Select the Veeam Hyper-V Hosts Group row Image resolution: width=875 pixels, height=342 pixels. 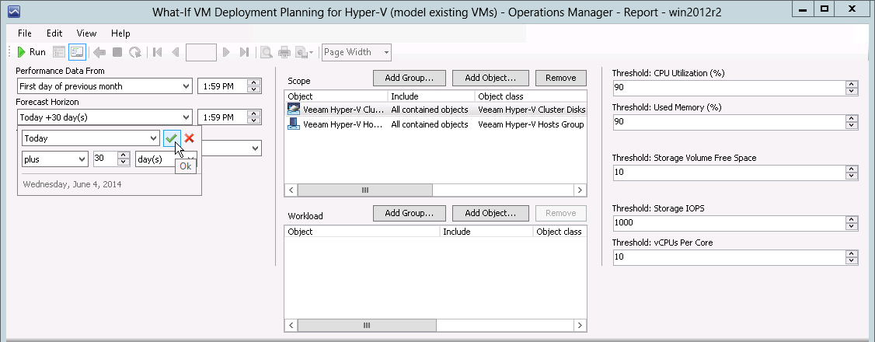[435, 124]
